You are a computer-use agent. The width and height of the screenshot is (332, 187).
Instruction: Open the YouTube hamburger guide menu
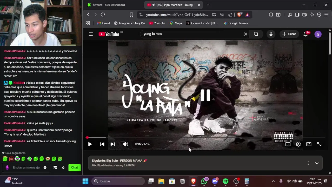pos(91,34)
